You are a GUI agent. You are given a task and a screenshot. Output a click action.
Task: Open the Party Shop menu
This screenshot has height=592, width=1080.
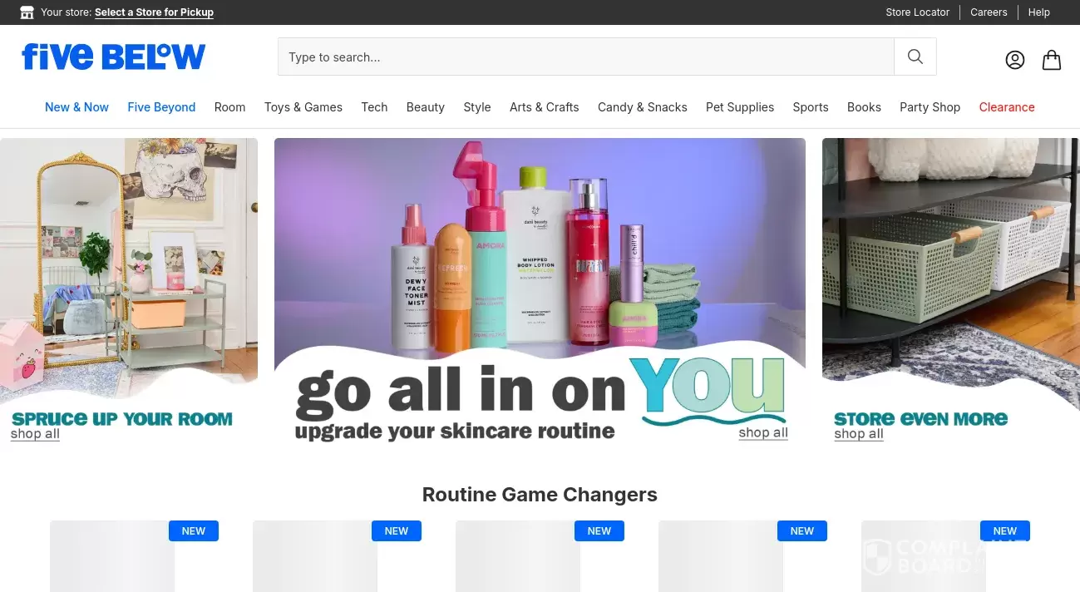[930, 107]
